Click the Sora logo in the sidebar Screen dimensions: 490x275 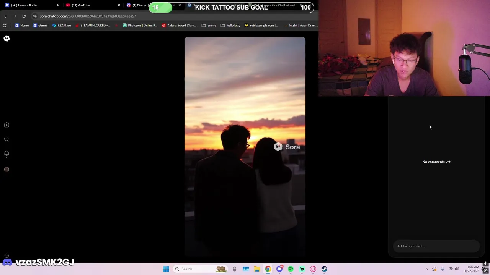[x=7, y=38]
